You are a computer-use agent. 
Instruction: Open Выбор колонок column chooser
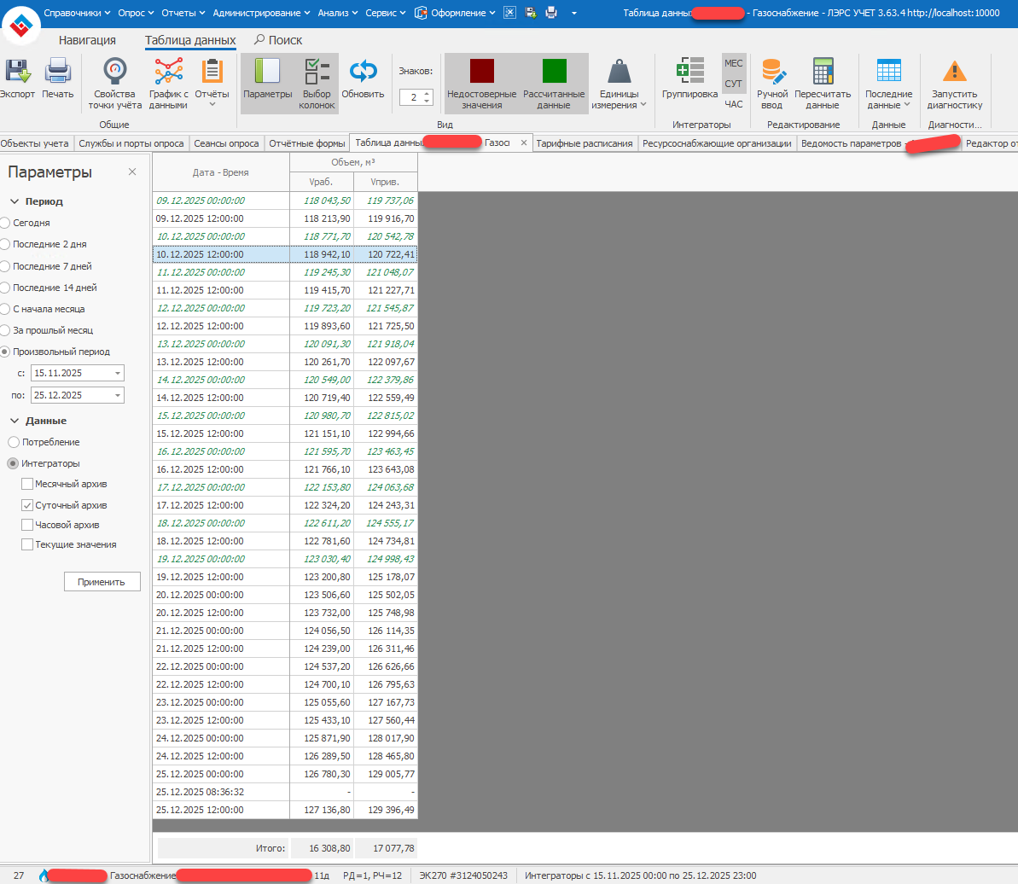317,73
